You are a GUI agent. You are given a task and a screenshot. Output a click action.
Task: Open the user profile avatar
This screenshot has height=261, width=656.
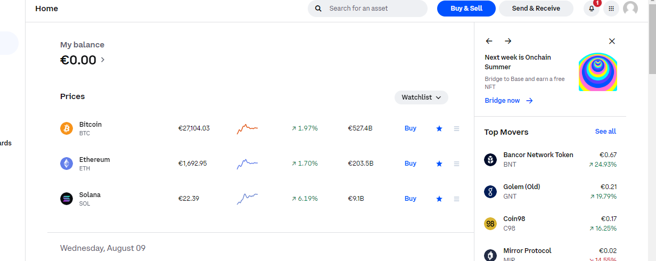630,9
